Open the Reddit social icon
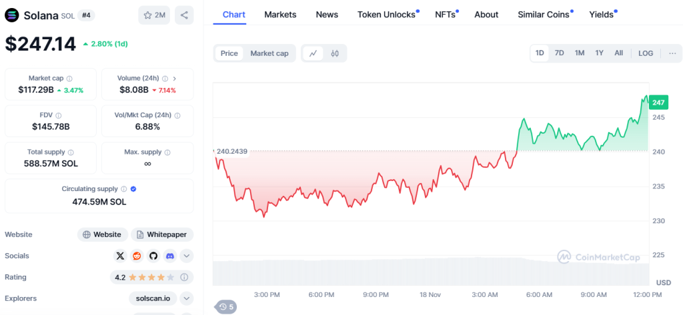683x315 pixels. [137, 256]
